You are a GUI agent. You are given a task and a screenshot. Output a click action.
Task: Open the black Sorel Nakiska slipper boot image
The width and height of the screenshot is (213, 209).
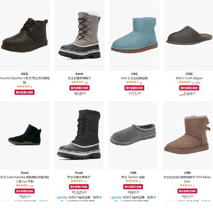coord(24,136)
